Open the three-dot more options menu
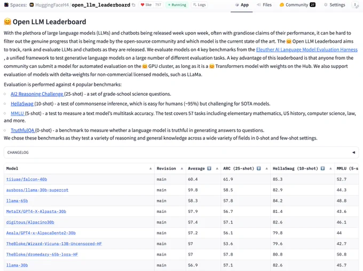The height and width of the screenshot is (271, 363). point(356,5)
